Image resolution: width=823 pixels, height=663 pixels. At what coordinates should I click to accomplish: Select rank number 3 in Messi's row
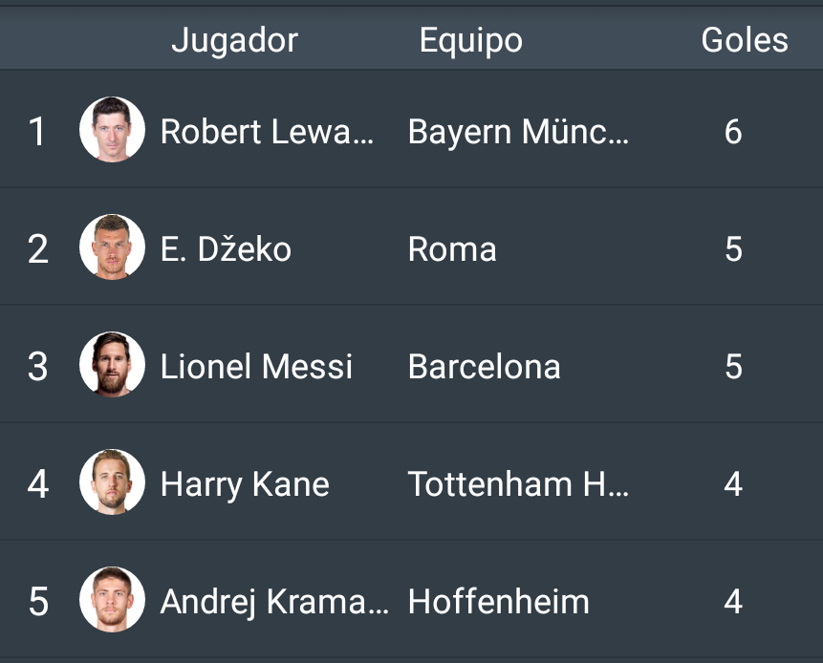tap(38, 366)
